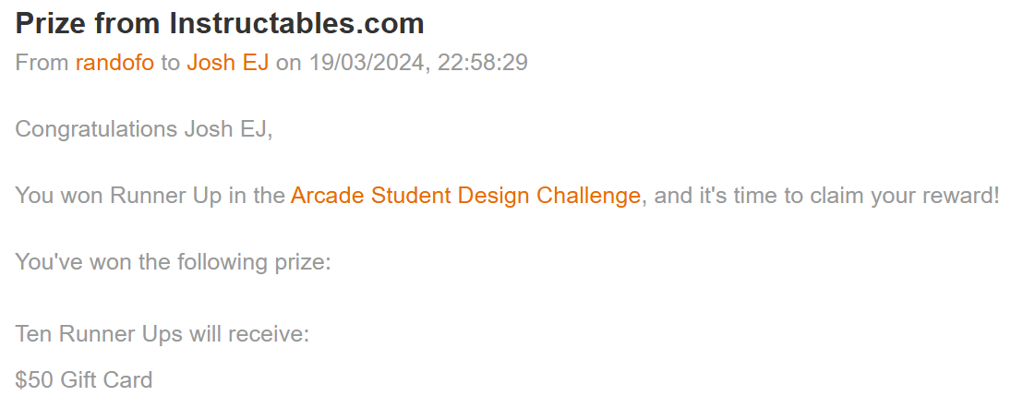Open the Josh EJ recipient profile link
This screenshot has width=1023, height=420.
tap(227, 63)
